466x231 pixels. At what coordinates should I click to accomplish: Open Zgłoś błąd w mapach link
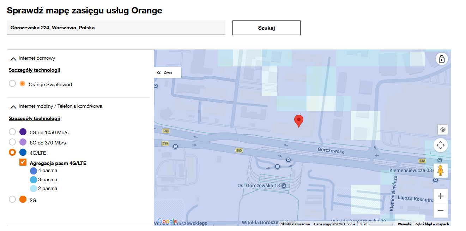click(432, 224)
